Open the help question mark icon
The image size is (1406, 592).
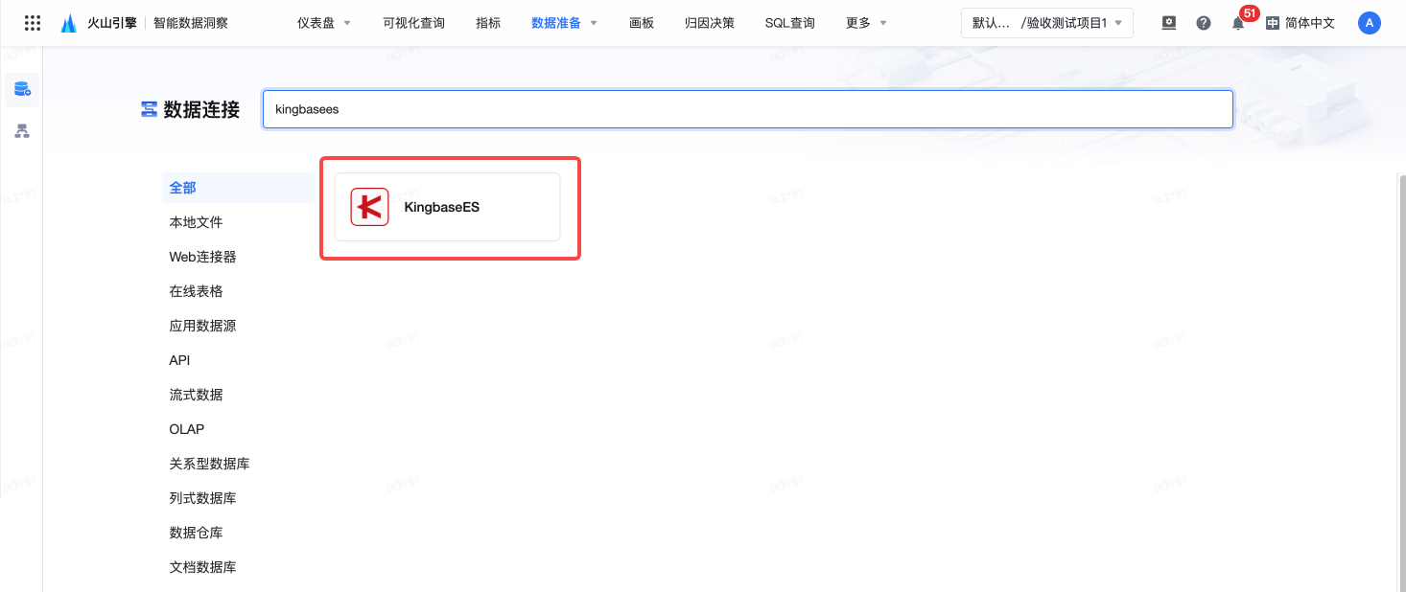pyautogui.click(x=1204, y=23)
